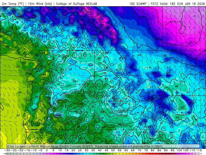
Task: Click the 15 label on color scale
Action: (66, 150)
